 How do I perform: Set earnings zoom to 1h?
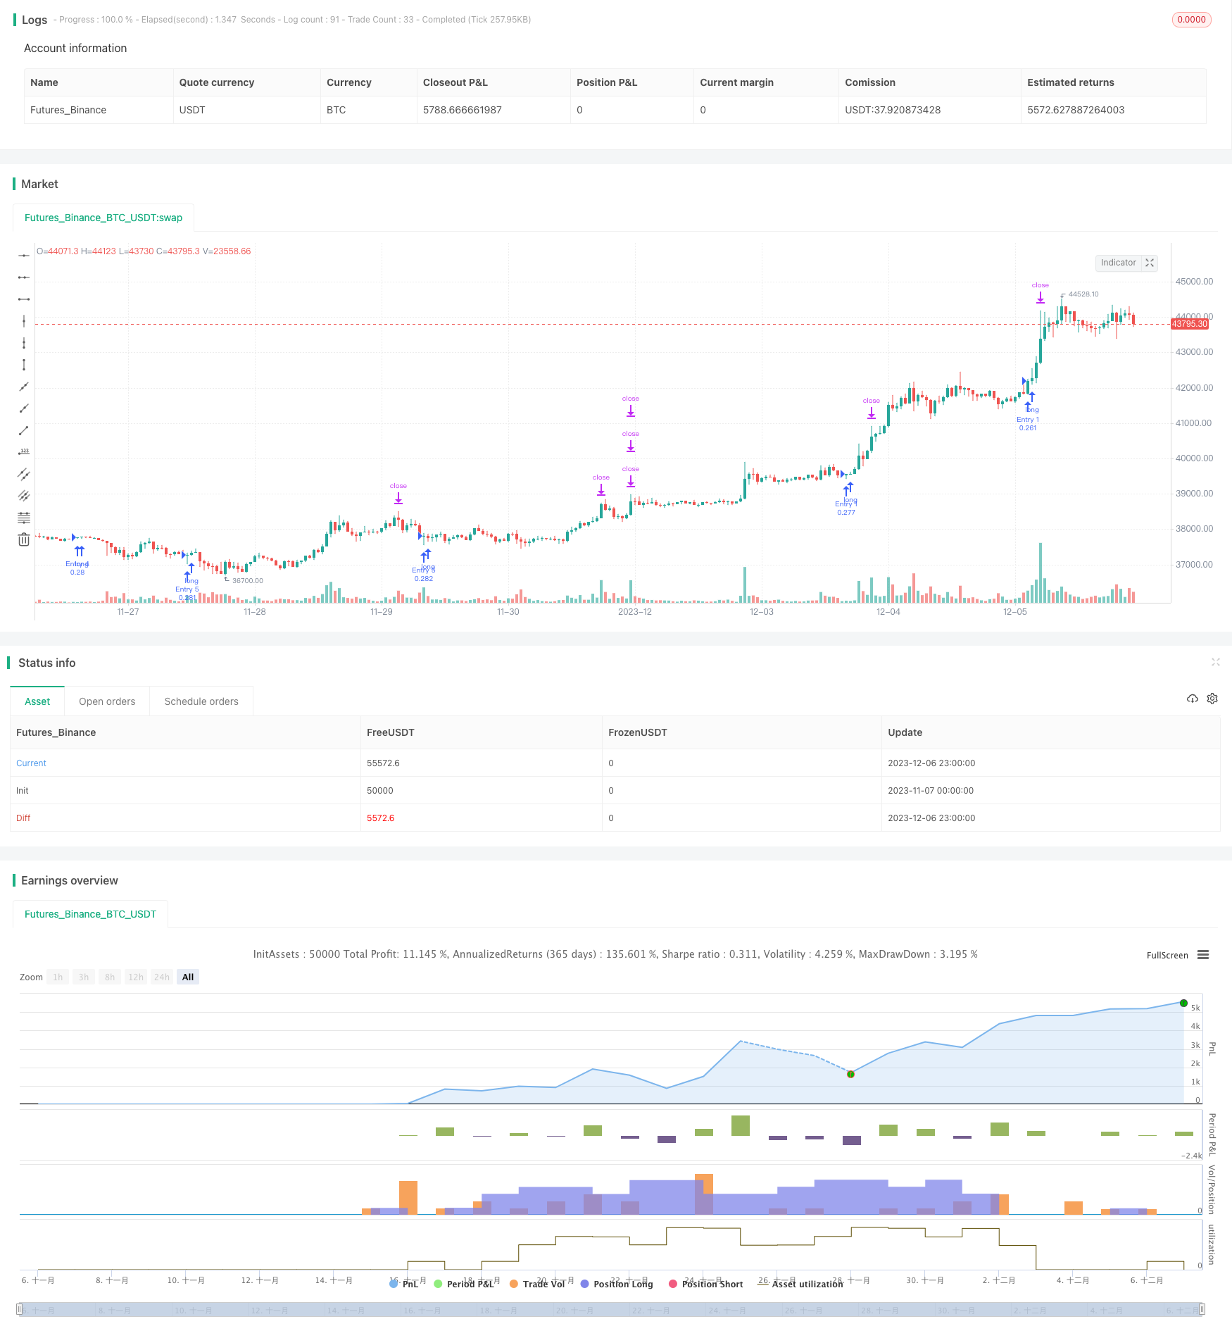point(58,977)
